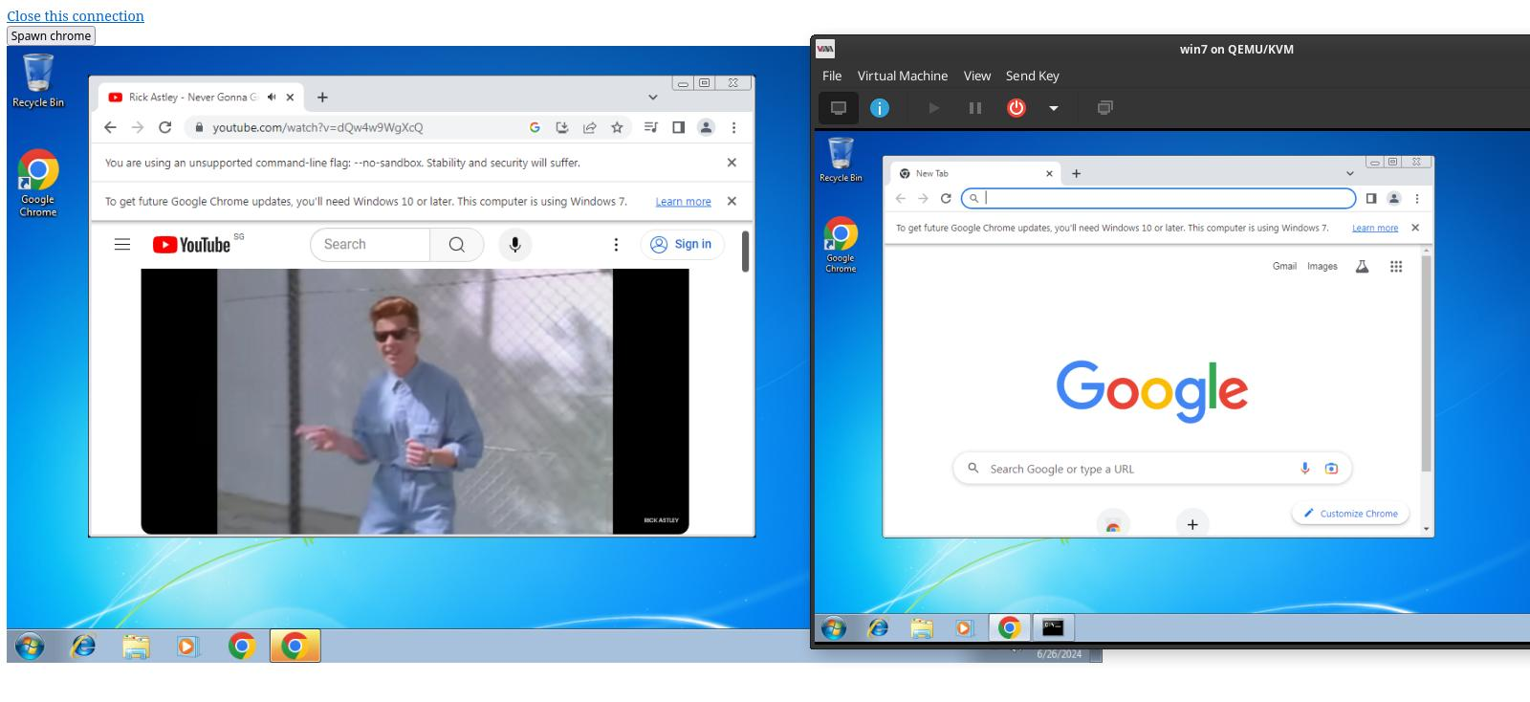Open Chrome three-dot menu in YouTube window
Screen dimensions: 1530x702
click(x=733, y=127)
